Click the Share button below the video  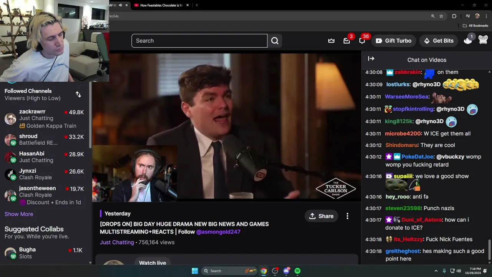(x=321, y=216)
